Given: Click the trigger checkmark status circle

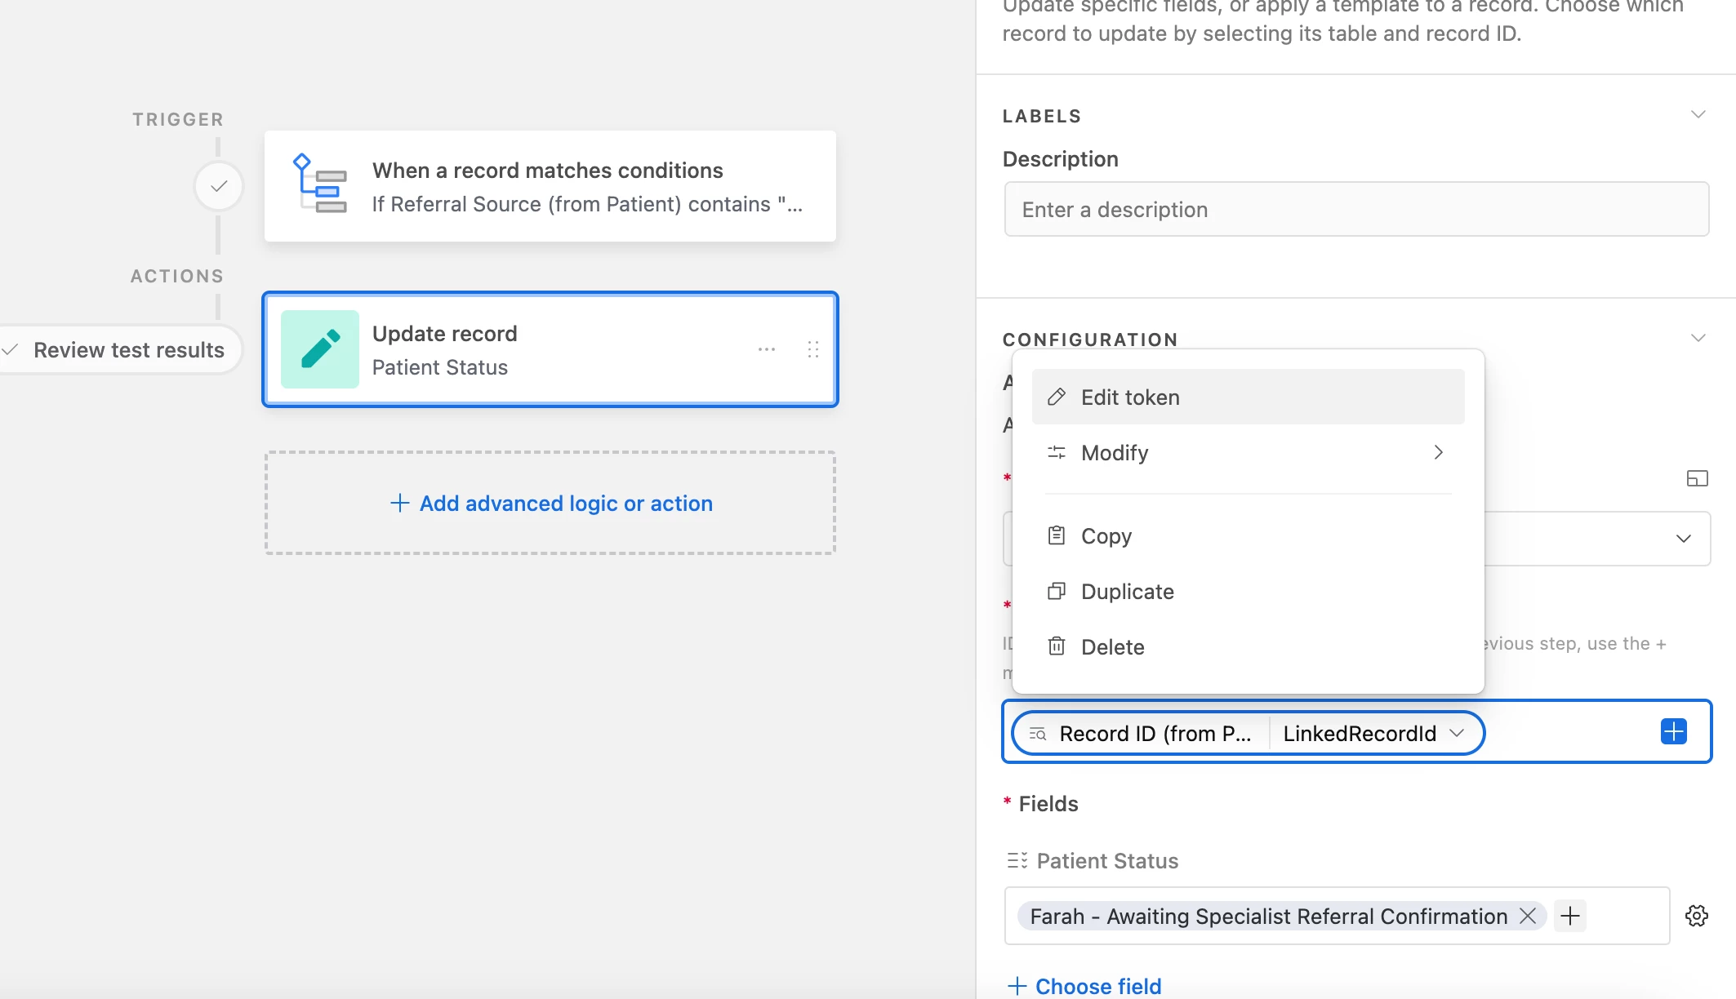Looking at the screenshot, I should 218,187.
